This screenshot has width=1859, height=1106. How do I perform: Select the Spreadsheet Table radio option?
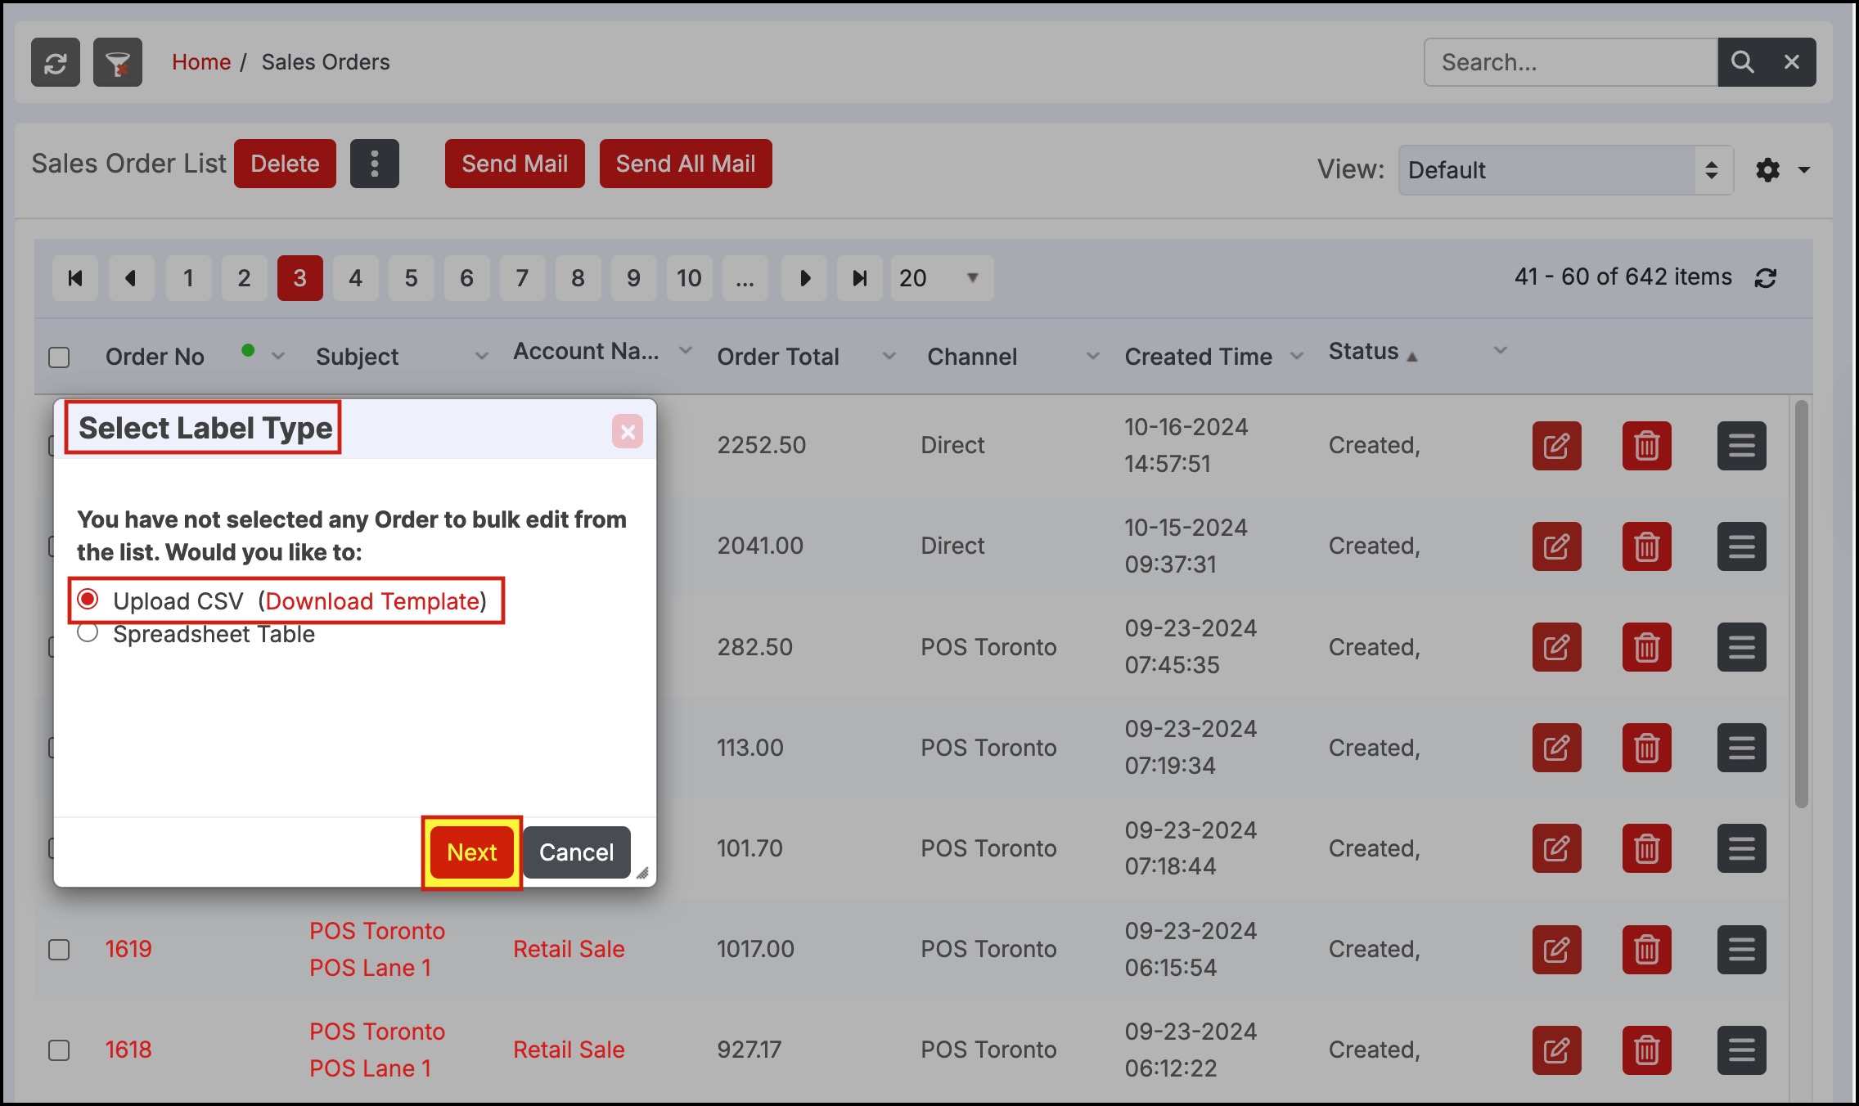pyautogui.click(x=88, y=633)
